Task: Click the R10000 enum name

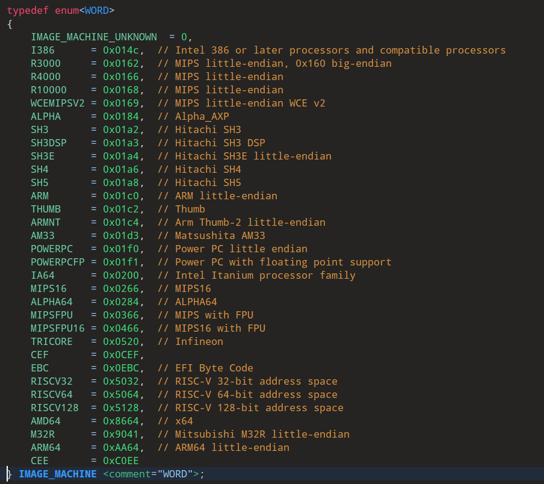Action: point(49,90)
